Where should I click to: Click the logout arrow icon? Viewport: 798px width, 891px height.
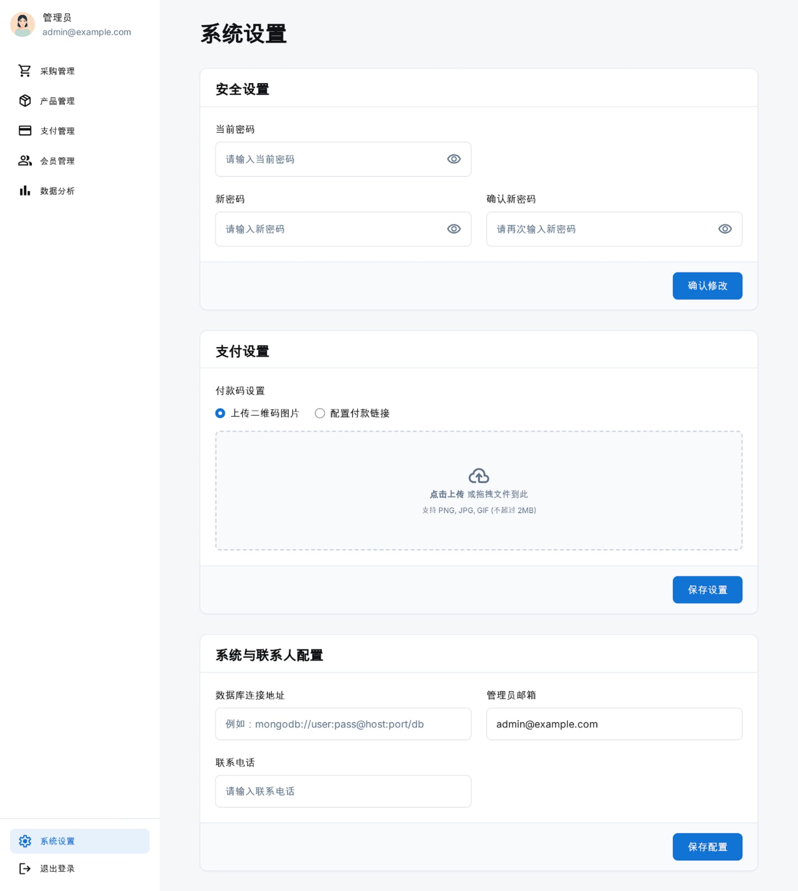click(25, 868)
